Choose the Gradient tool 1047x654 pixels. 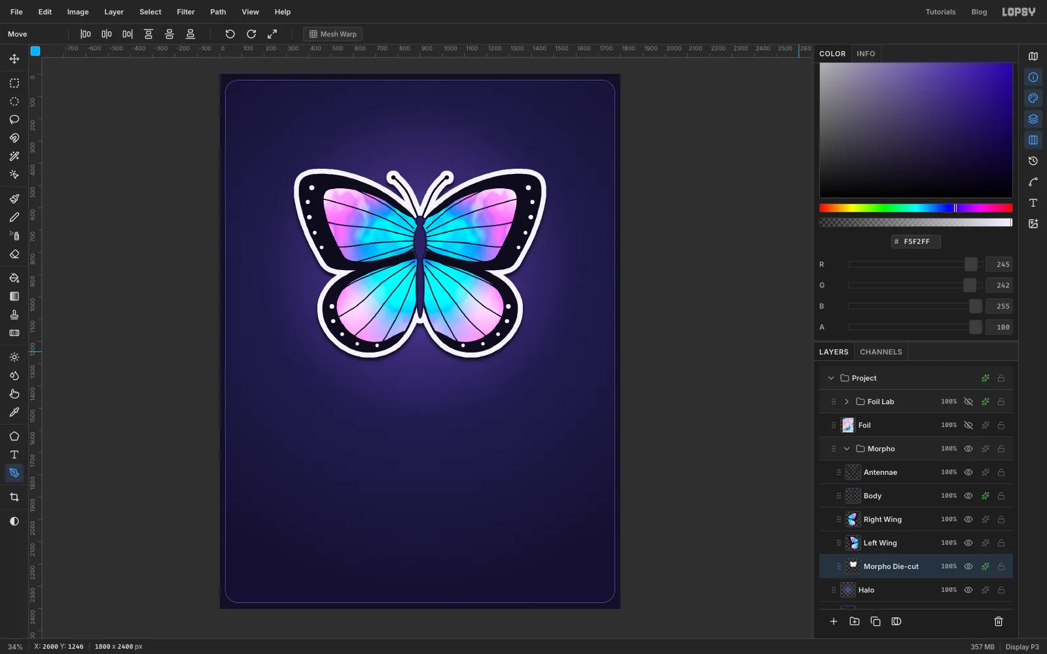click(14, 296)
